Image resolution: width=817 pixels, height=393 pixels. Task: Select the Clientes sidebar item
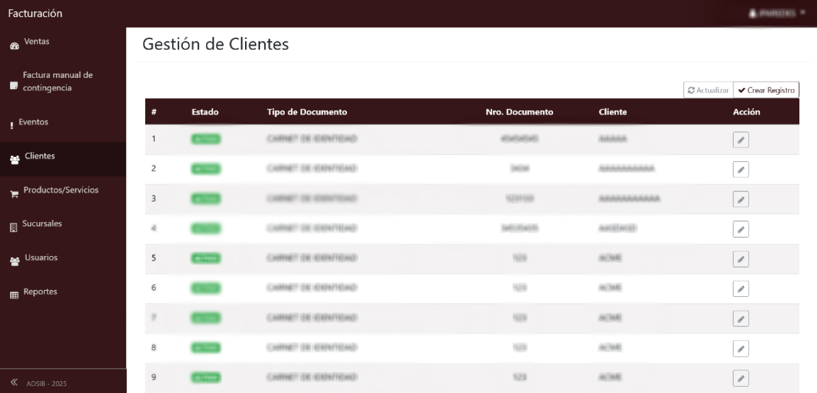(40, 156)
